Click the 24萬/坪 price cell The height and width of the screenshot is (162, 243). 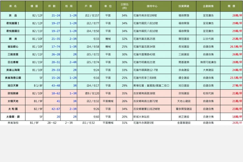coord(231,70)
